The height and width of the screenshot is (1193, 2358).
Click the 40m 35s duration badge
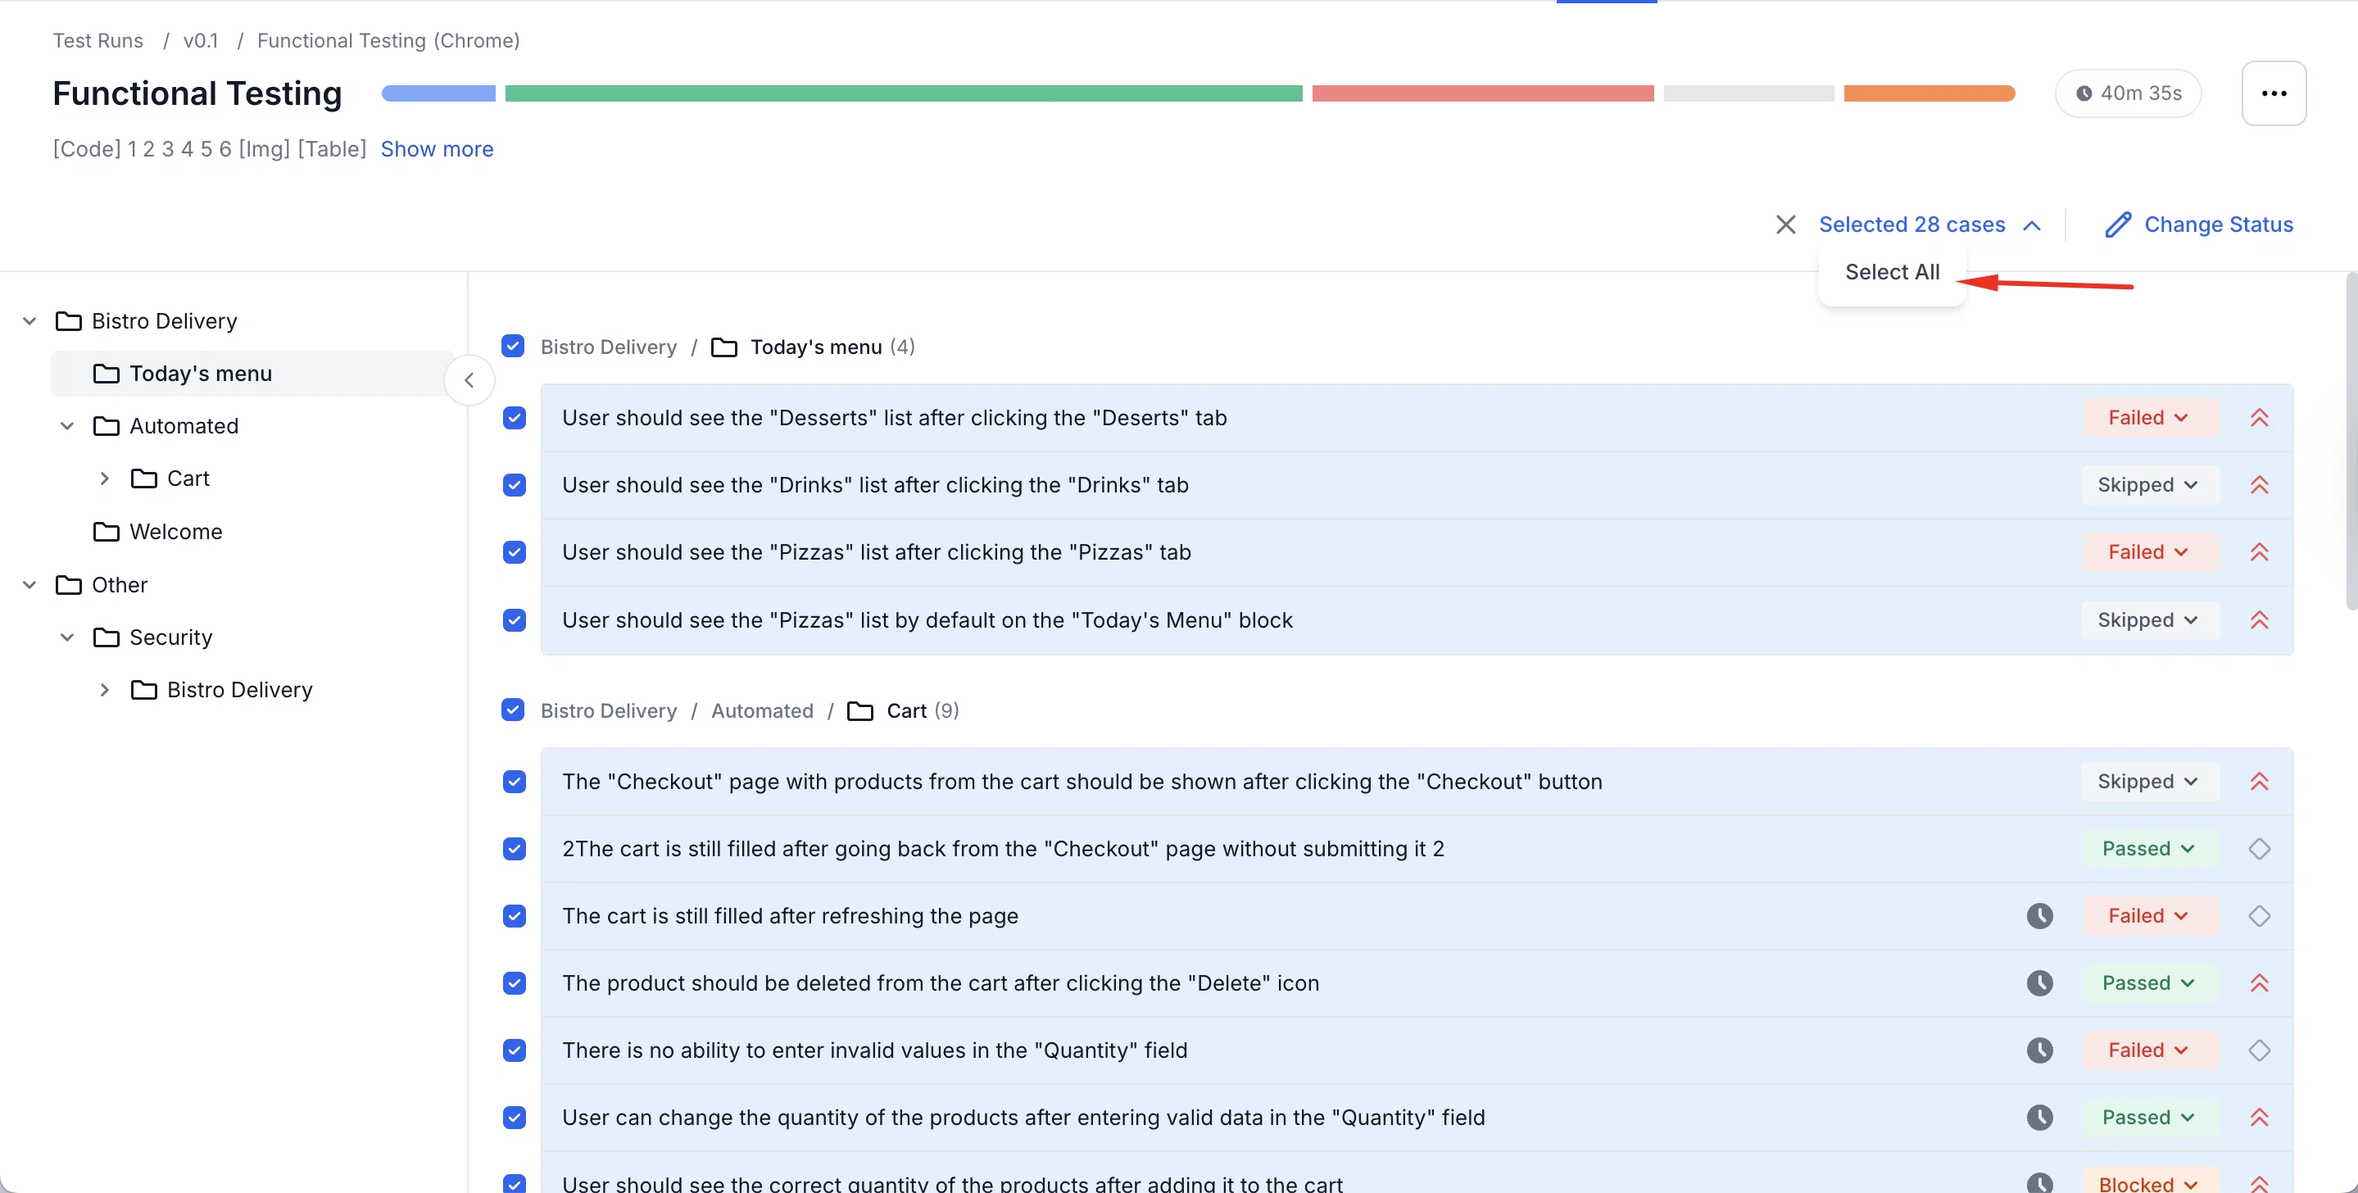tap(2129, 93)
